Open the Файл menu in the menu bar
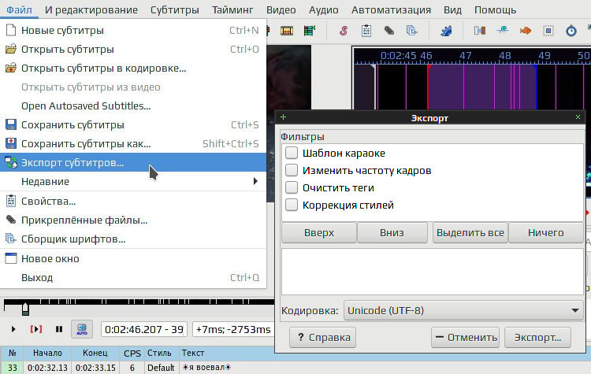Viewport: 591px width, 374px height. click(x=19, y=9)
